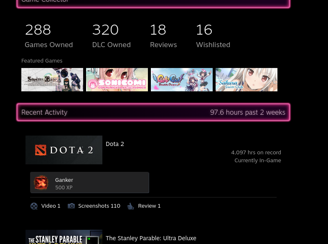The height and width of the screenshot is (244, 328).
Task: Open The Stanley Parable banner image
Action: point(64,237)
